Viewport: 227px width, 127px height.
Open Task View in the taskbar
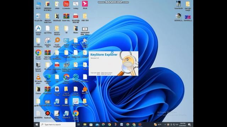coord(79,125)
